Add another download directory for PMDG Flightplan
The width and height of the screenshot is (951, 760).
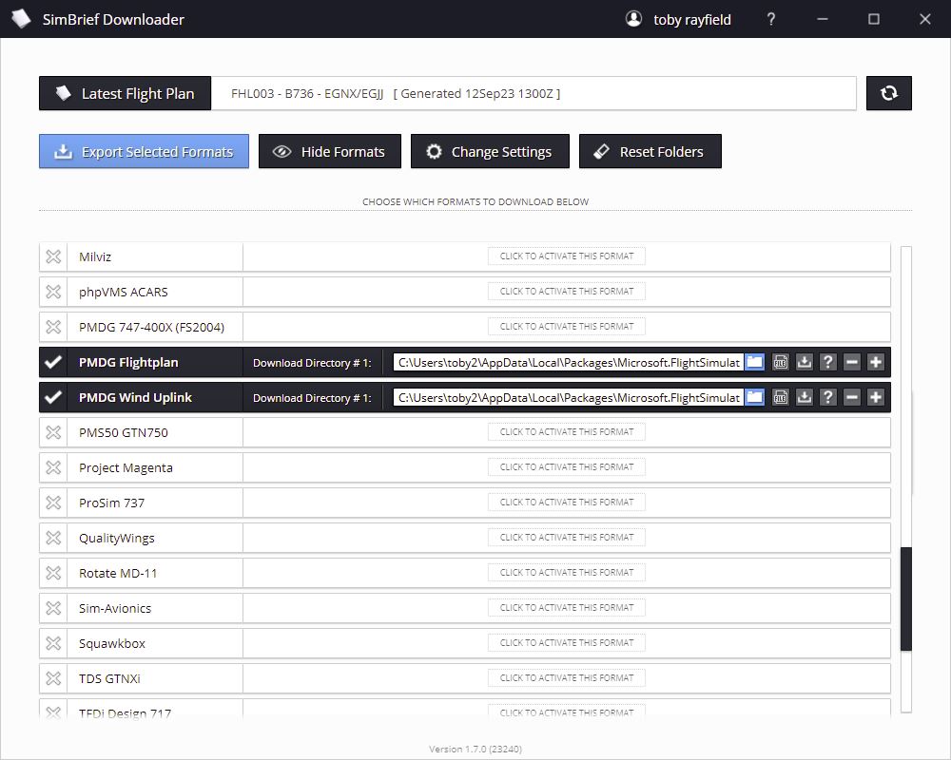click(875, 362)
